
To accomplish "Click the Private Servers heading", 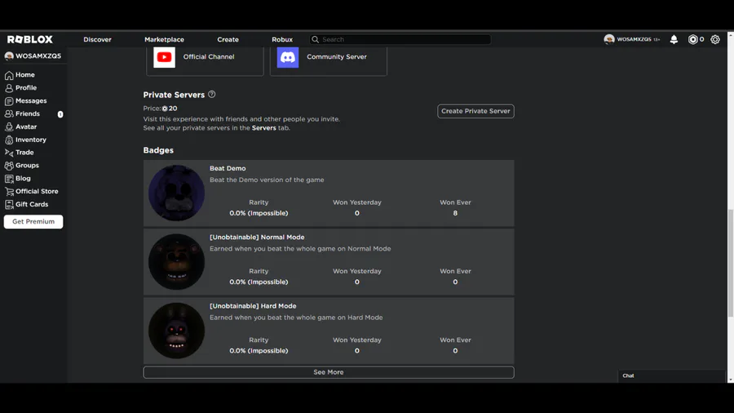I will (174, 95).
